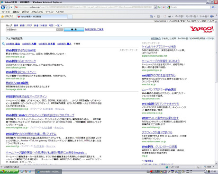The image size is (218, 174).
Task: Click the related search web制作 名古屋
Action: point(47,44)
